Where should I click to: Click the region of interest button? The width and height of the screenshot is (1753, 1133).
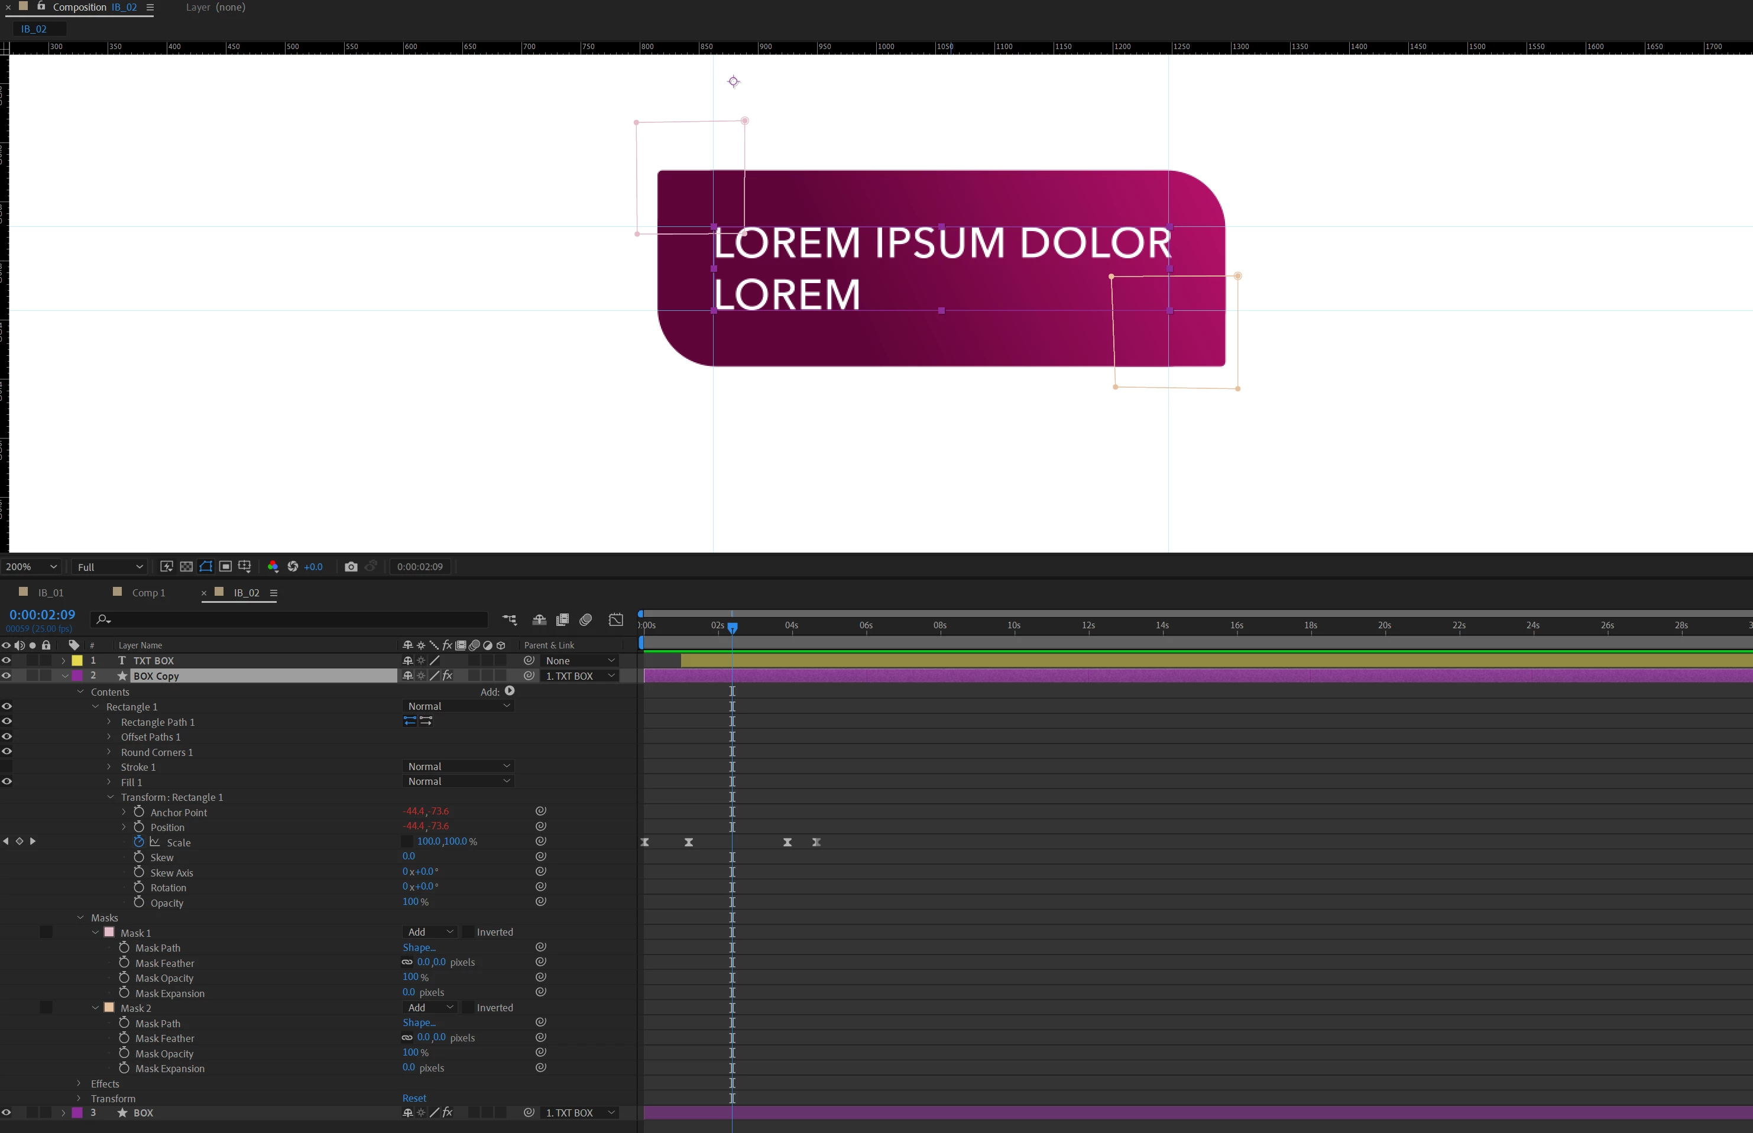click(225, 566)
